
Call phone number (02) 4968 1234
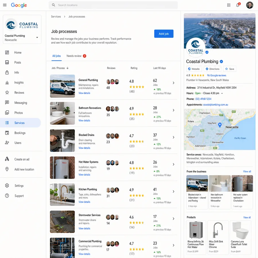tap(203, 99)
